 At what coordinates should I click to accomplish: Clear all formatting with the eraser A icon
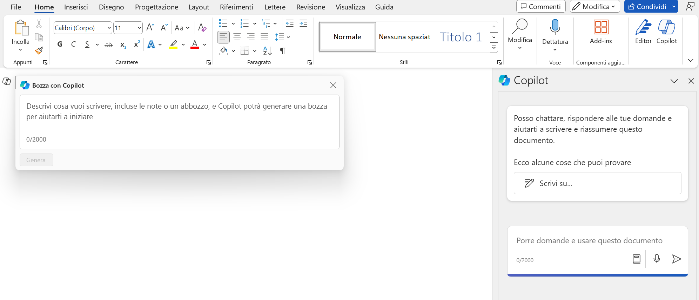point(202,28)
